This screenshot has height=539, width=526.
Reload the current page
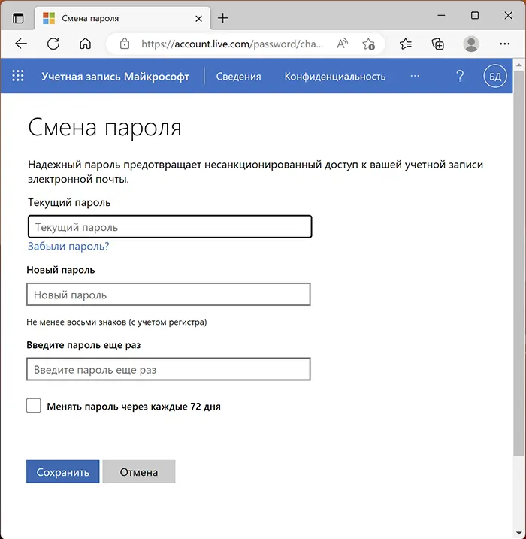point(53,44)
